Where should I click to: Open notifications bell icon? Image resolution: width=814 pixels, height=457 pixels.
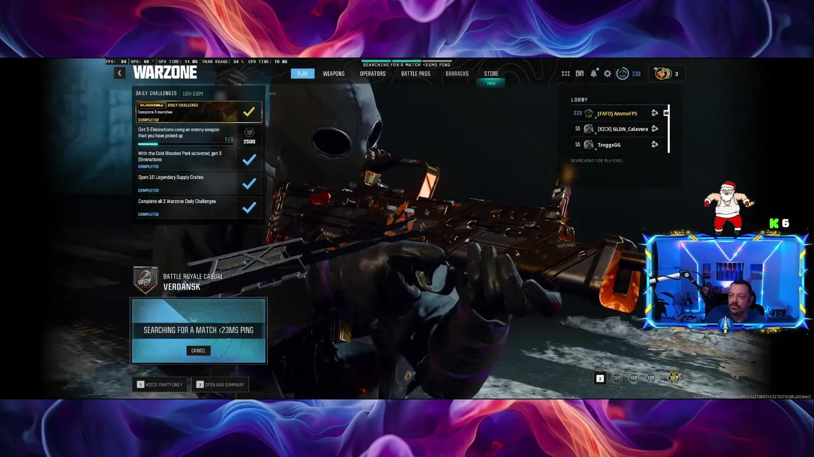593,74
